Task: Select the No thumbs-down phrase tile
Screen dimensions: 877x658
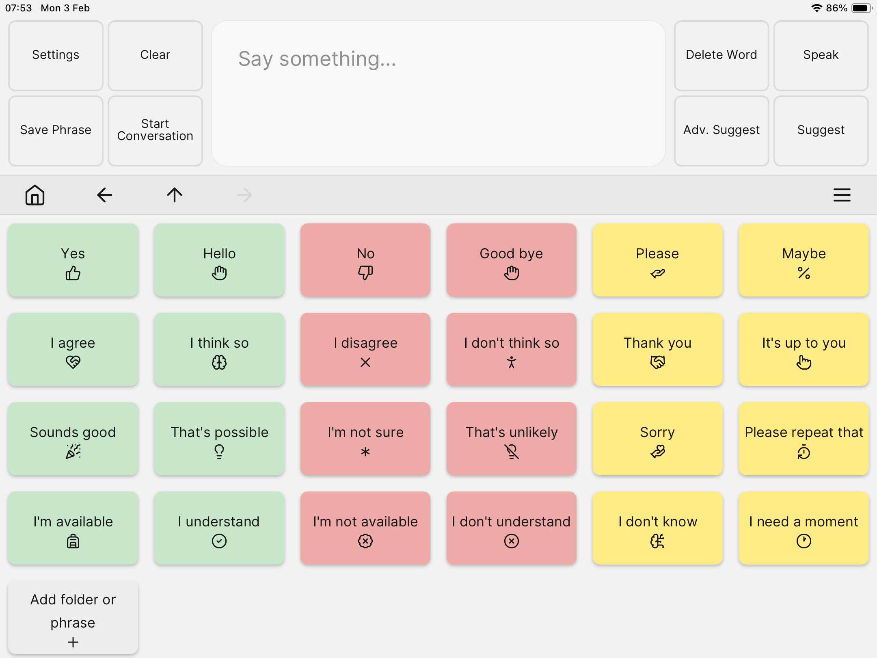Action: pyautogui.click(x=365, y=260)
